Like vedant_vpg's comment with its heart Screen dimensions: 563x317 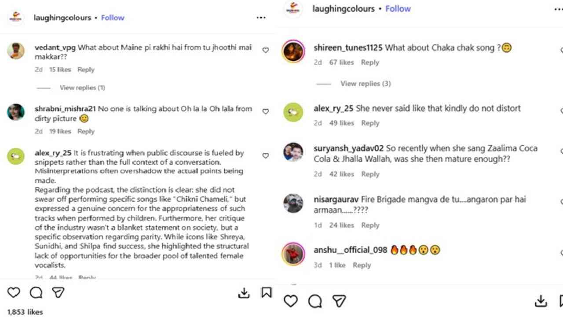coord(266,50)
